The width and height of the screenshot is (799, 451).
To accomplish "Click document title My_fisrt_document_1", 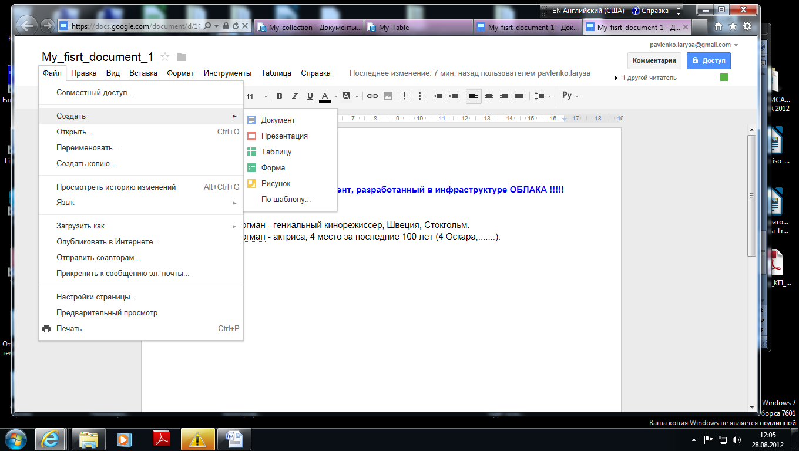I will point(98,57).
